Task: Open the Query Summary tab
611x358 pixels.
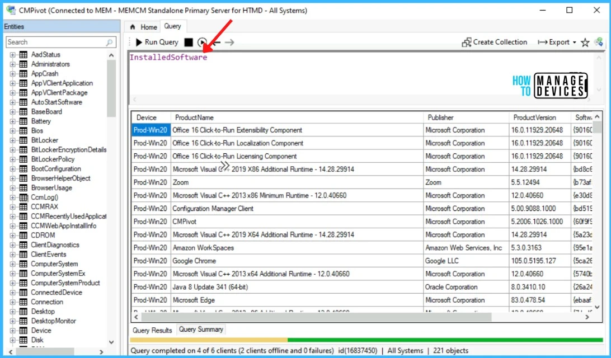Action: tap(201, 329)
